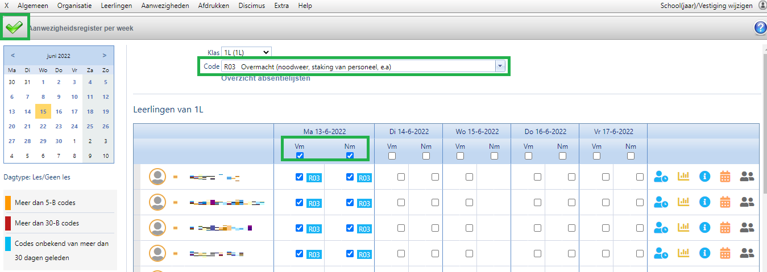The width and height of the screenshot is (767, 272).
Task: Open the Help menu
Action: click(x=305, y=6)
